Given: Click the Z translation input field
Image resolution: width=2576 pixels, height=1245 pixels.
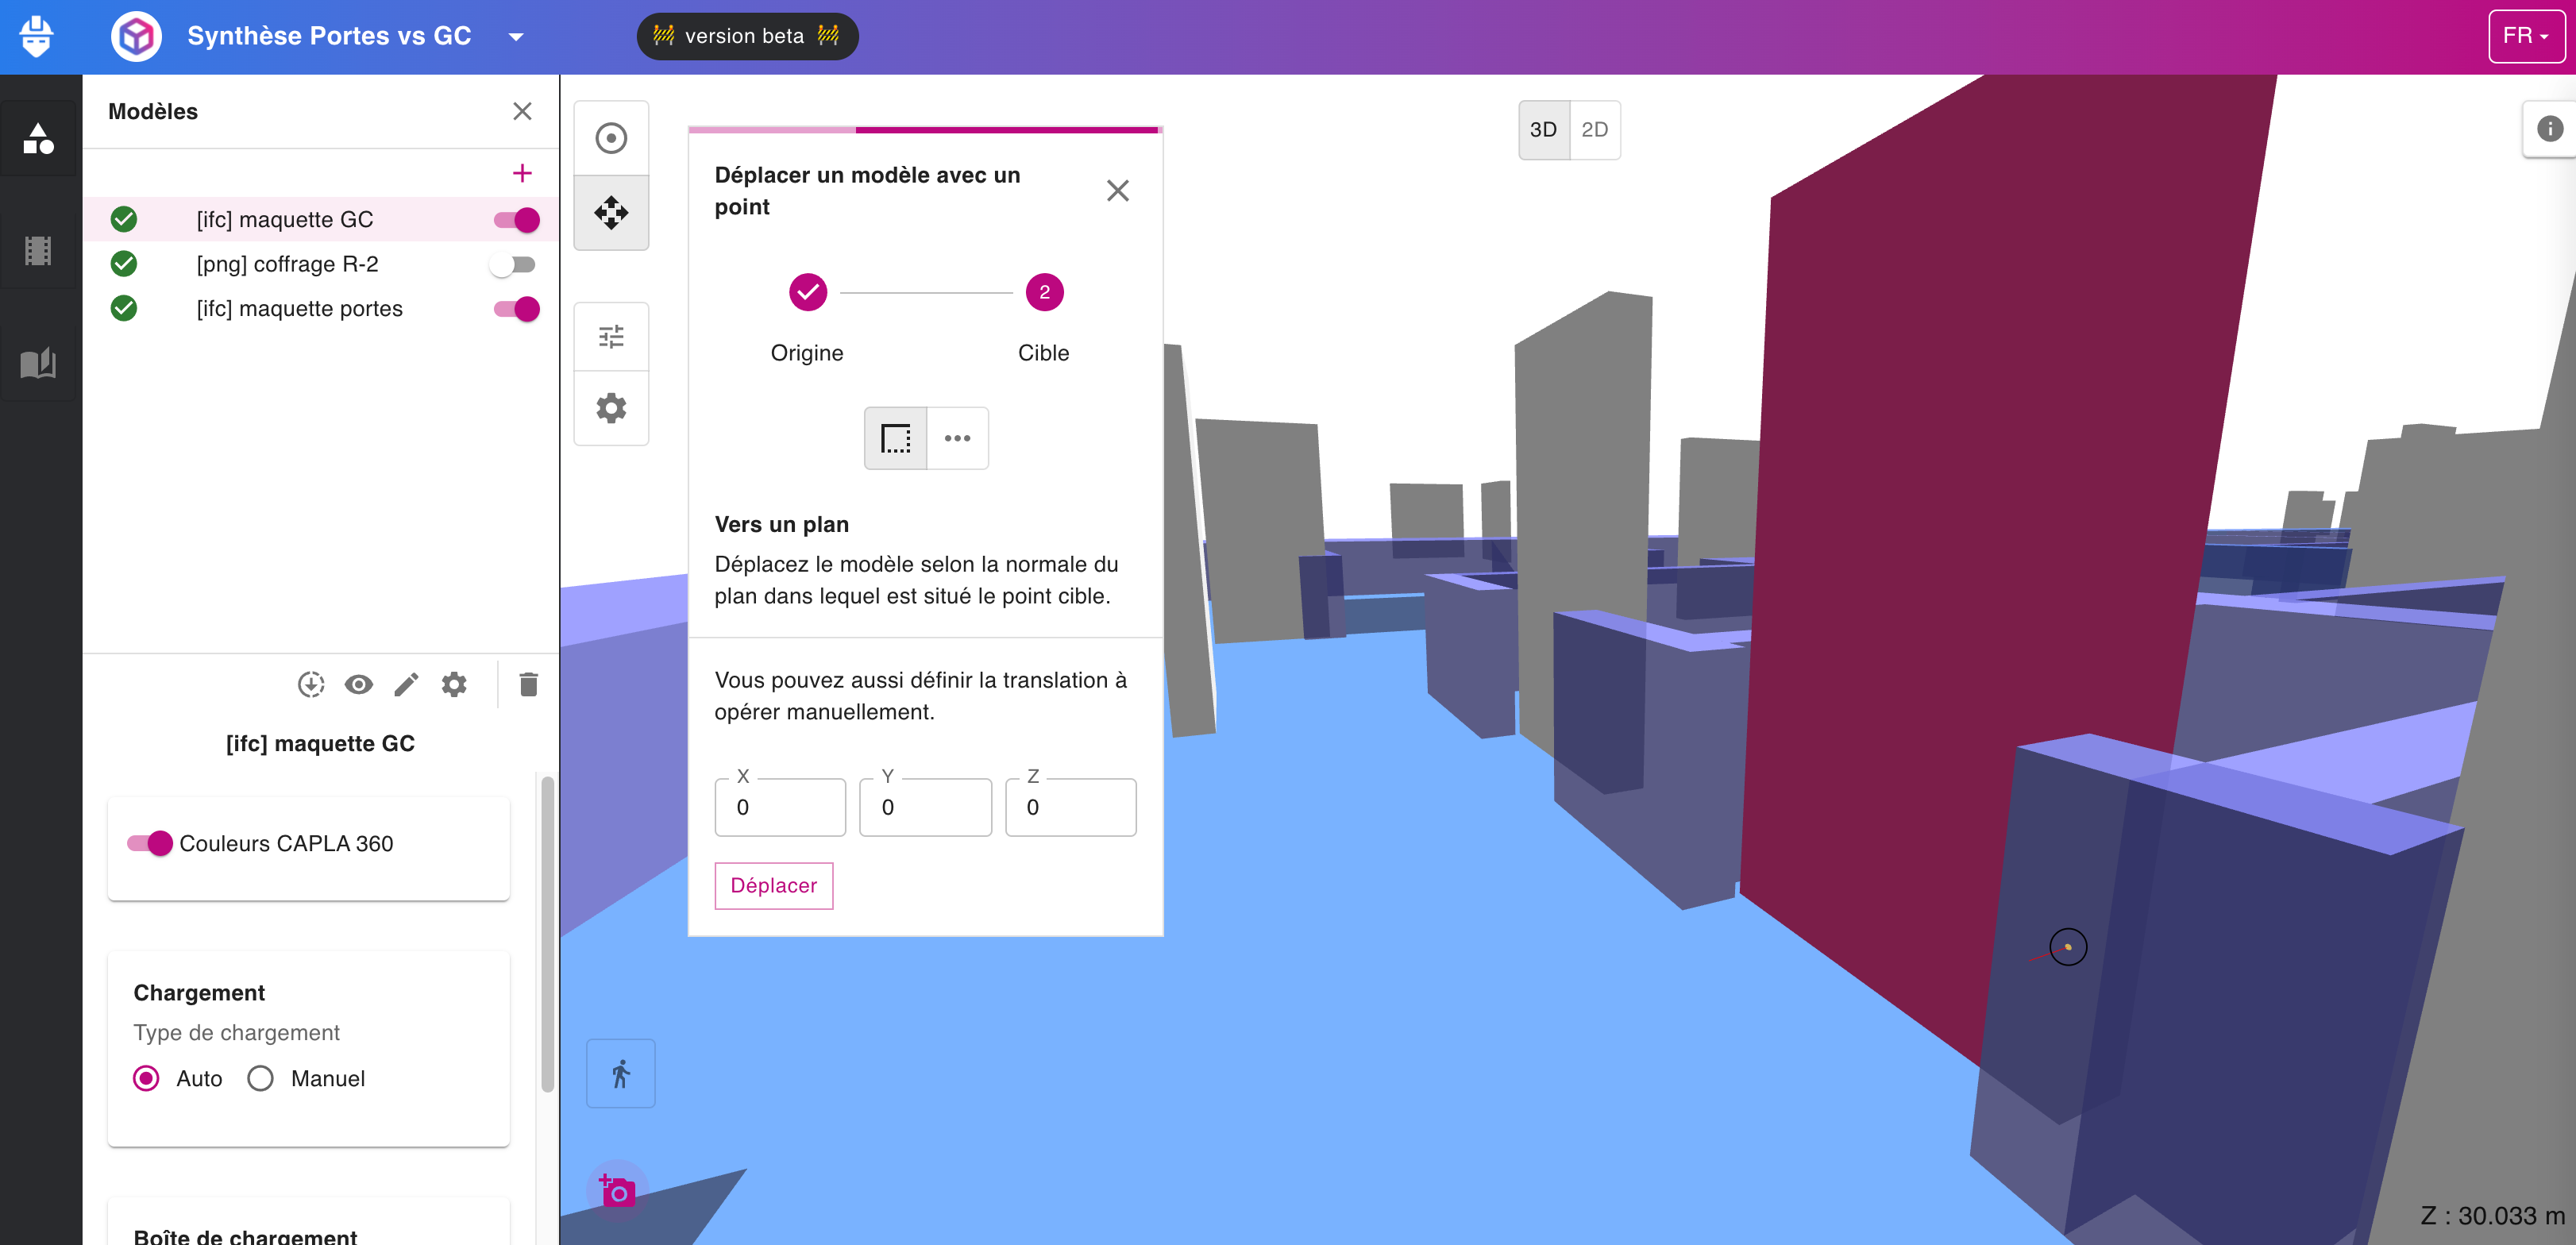Looking at the screenshot, I should point(1070,807).
